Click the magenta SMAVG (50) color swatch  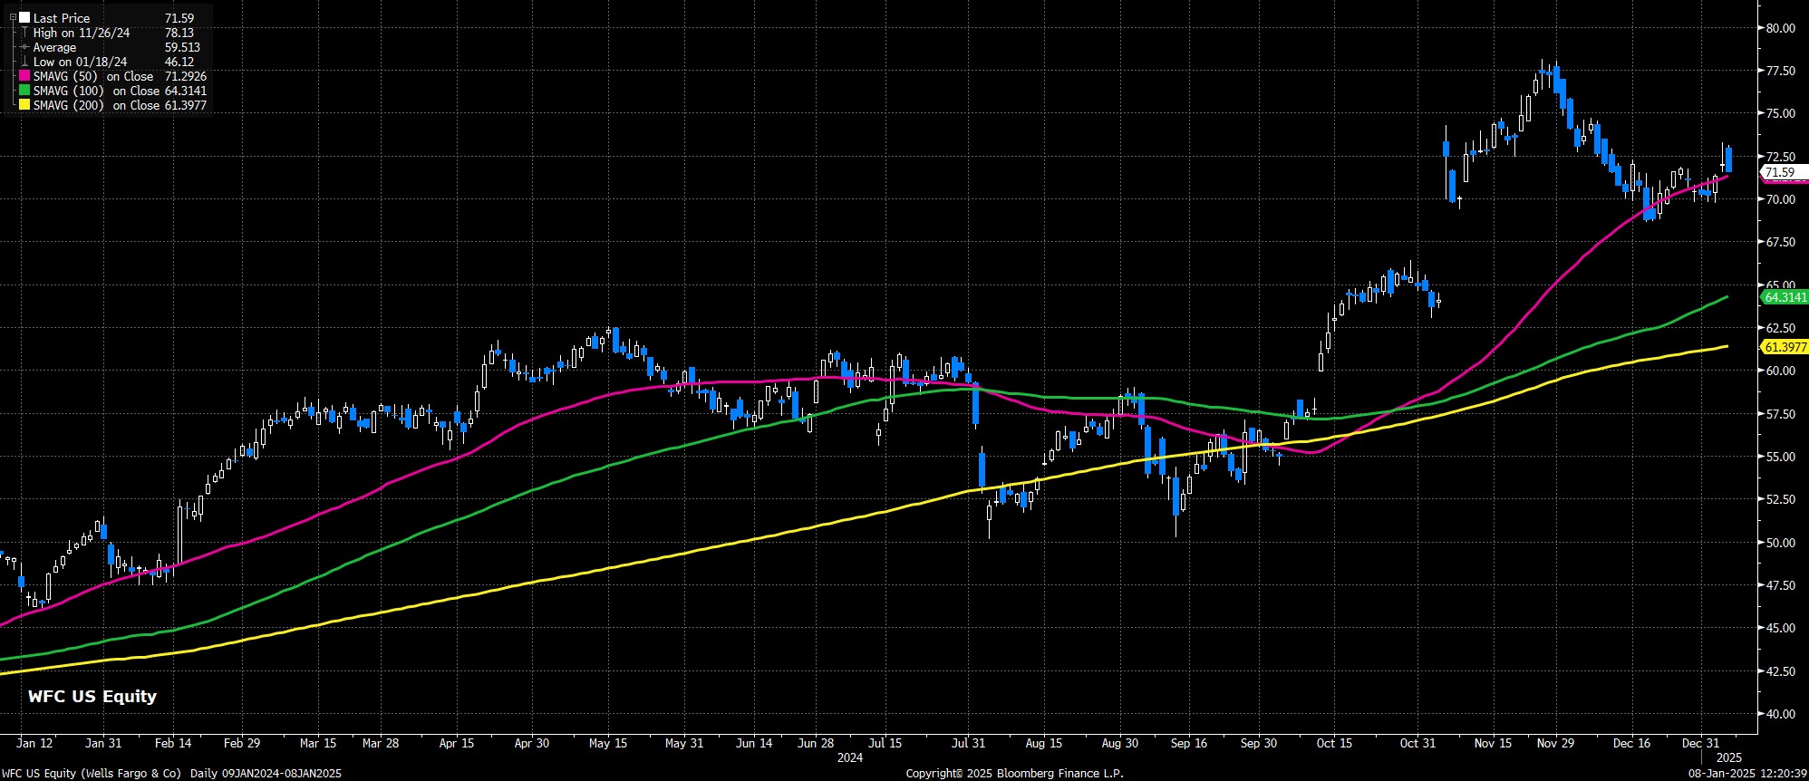tap(25, 76)
